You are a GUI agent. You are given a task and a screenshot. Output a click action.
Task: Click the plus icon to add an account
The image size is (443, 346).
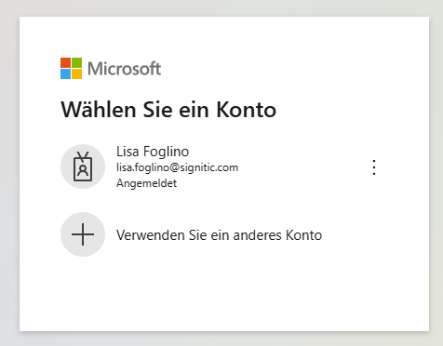point(83,234)
